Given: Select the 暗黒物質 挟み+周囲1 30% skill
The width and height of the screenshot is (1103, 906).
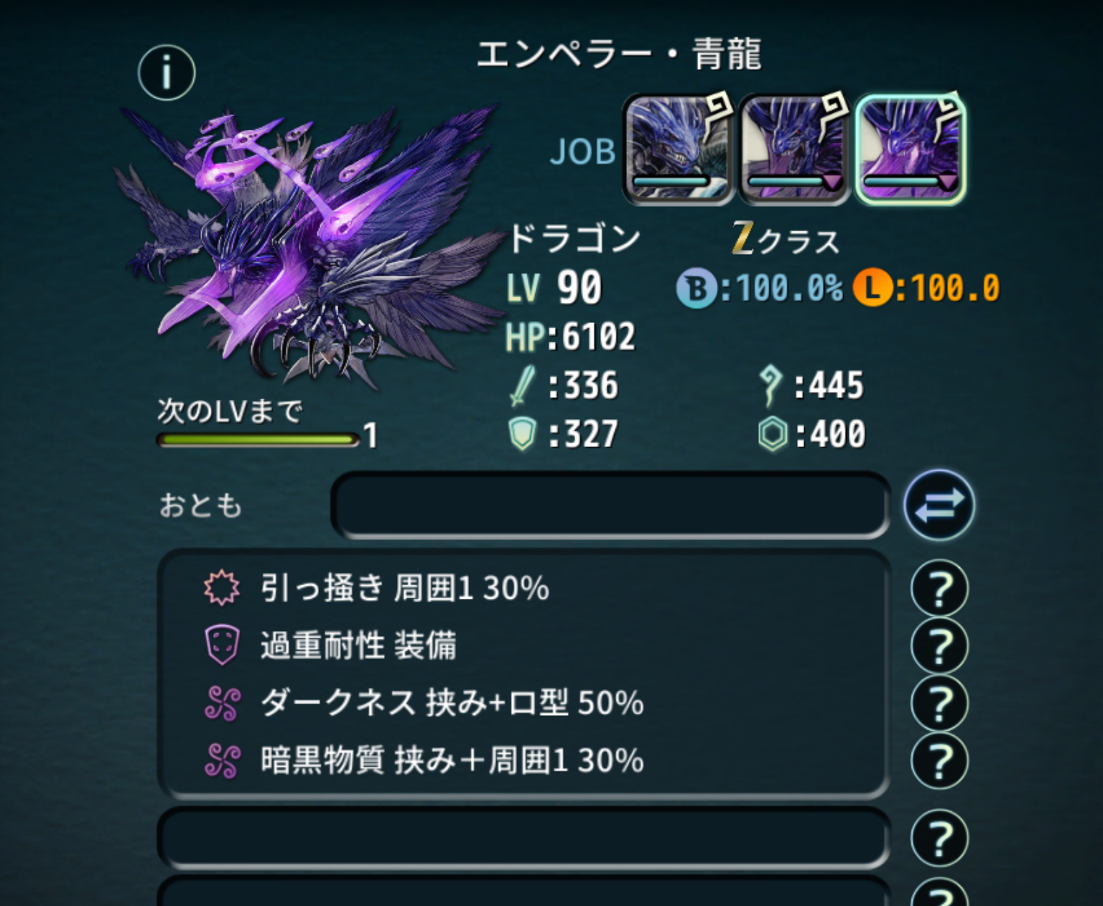Looking at the screenshot, I should 523,761.
